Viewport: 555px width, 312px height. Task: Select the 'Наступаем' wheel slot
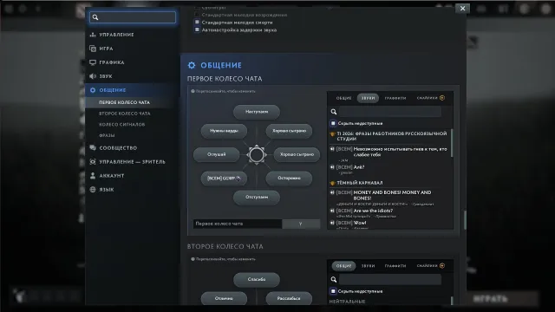[257, 112]
